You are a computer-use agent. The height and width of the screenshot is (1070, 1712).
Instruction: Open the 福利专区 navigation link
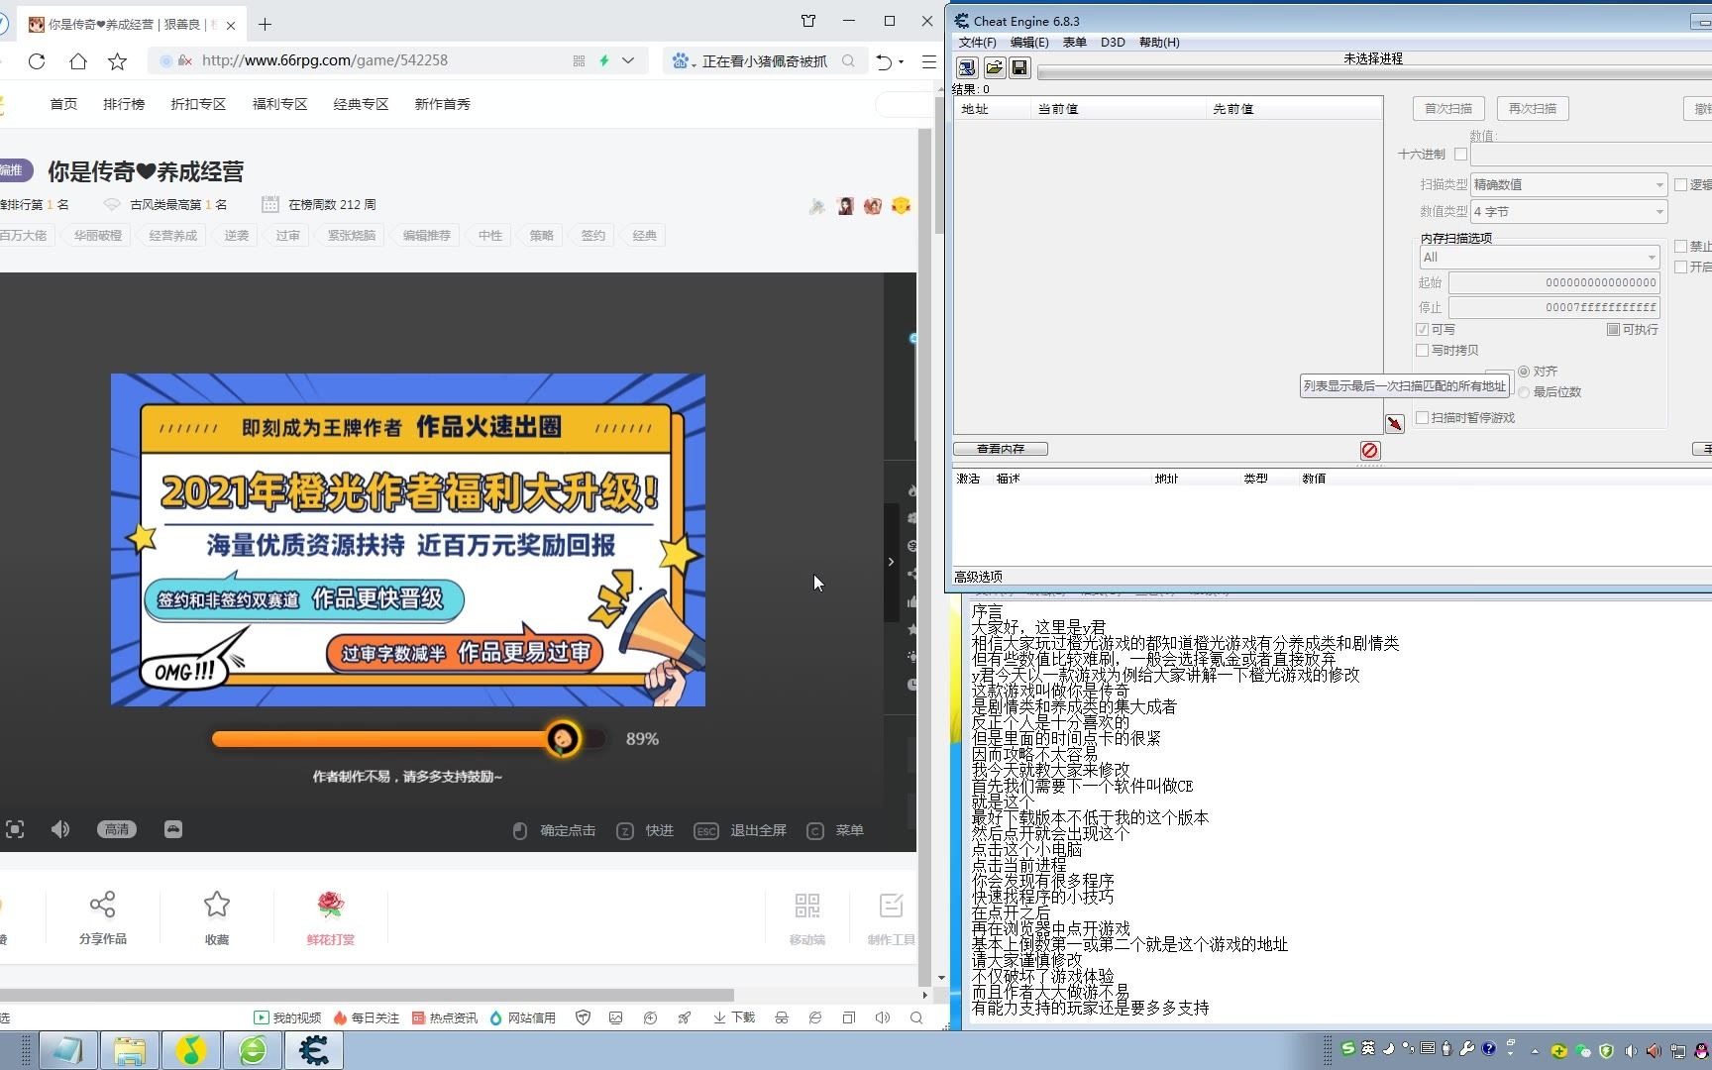point(280,104)
